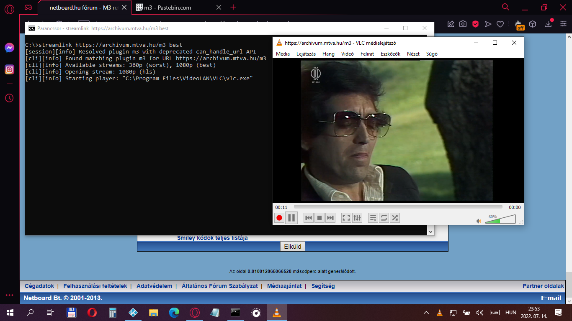The width and height of the screenshot is (572, 321).
Task: Open the Segítség footer link
Action: (x=323, y=286)
